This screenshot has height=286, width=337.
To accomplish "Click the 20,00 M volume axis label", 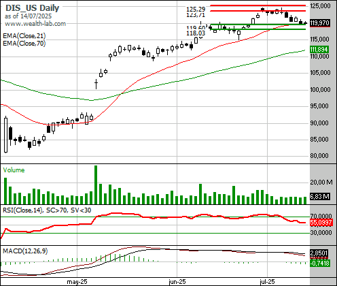I will (321, 182).
